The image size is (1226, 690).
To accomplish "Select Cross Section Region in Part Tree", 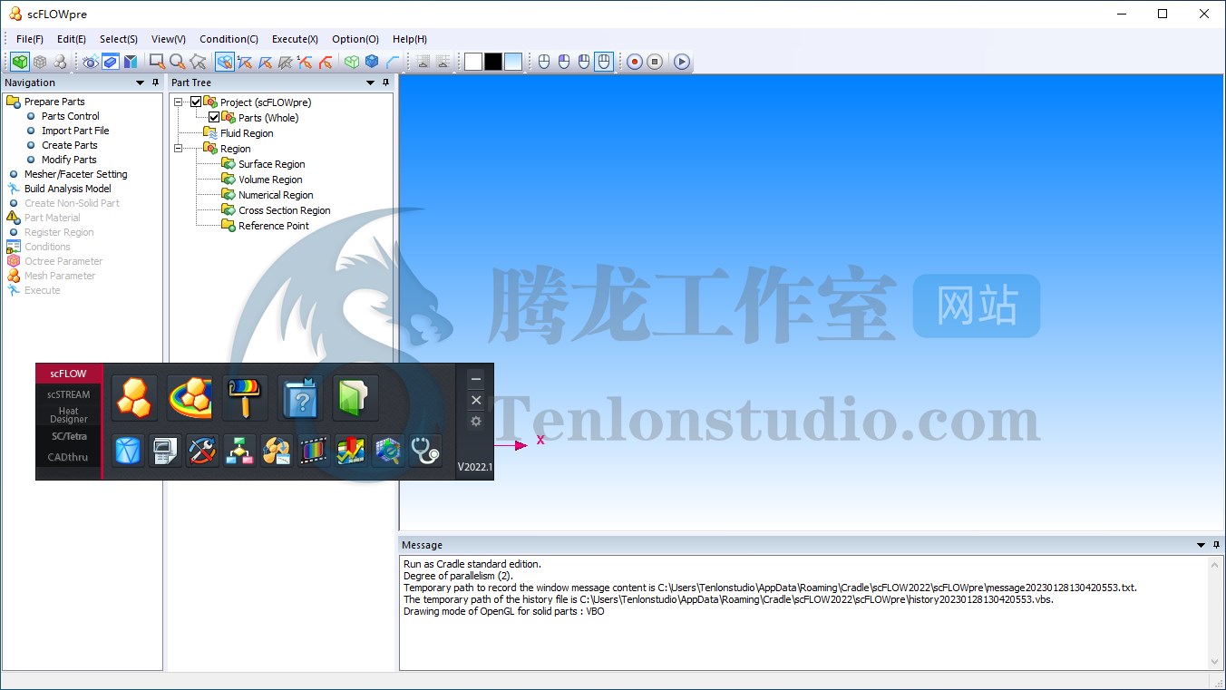I will coord(284,210).
